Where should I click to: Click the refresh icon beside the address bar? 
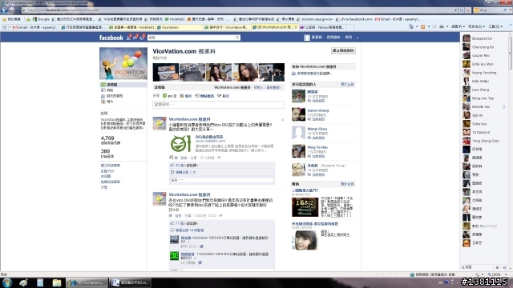[462, 10]
